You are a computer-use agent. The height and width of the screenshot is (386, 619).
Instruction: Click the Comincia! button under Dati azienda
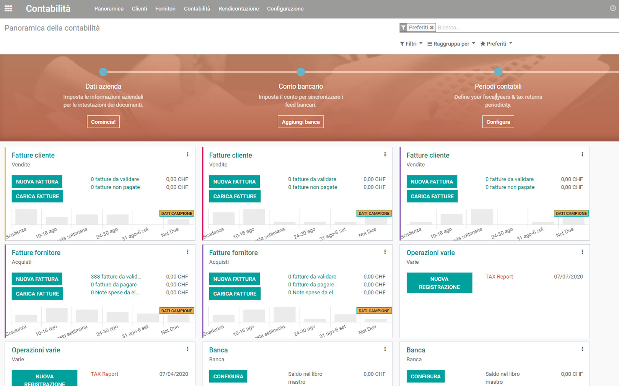103,122
